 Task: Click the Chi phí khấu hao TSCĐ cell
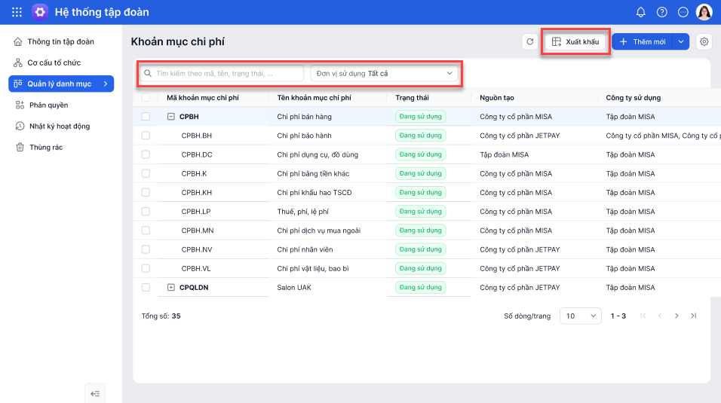[314, 193]
